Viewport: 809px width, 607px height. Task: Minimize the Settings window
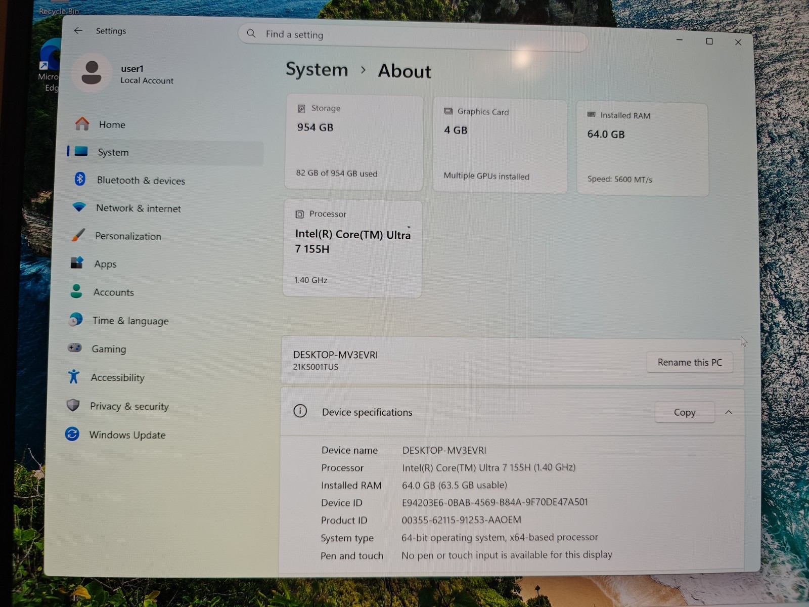click(680, 39)
